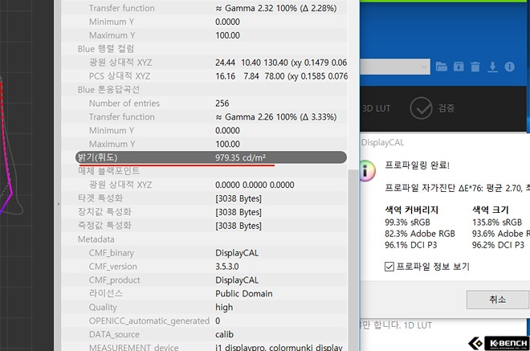Select the Blue 행렬 컬럼 row
Viewport: 530px width, 351px height.
pyautogui.click(x=204, y=49)
